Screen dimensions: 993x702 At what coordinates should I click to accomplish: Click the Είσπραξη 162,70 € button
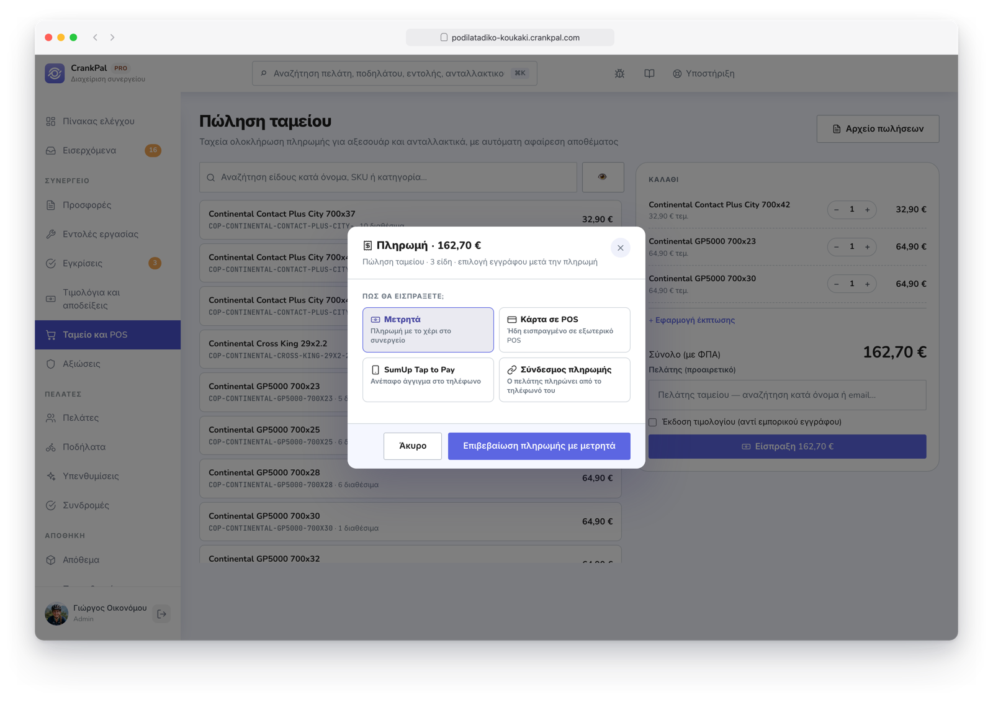[x=787, y=446]
